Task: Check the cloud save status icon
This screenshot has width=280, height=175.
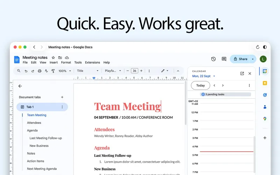Action: click(x=67, y=57)
